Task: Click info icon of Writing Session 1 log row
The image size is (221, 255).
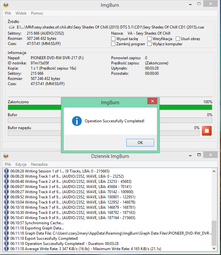Action: (x=6, y=171)
